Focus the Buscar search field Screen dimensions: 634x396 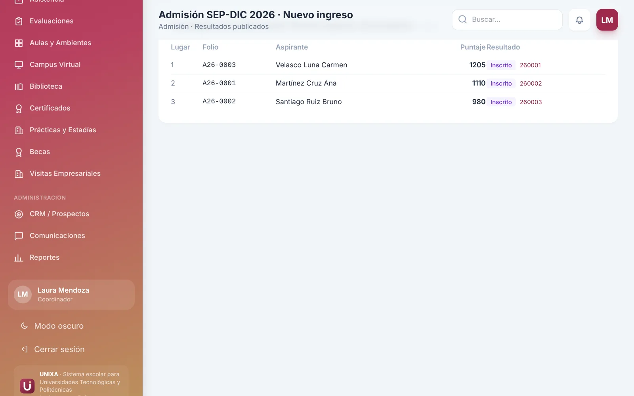point(507,20)
